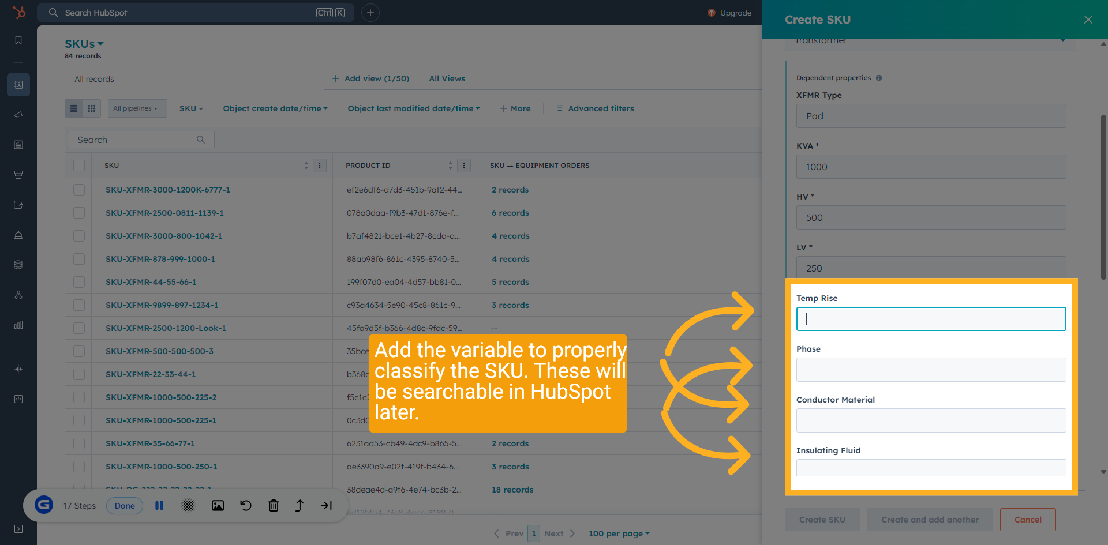Open SKU-XFMR-1000-500-250-1 record link

162,467
